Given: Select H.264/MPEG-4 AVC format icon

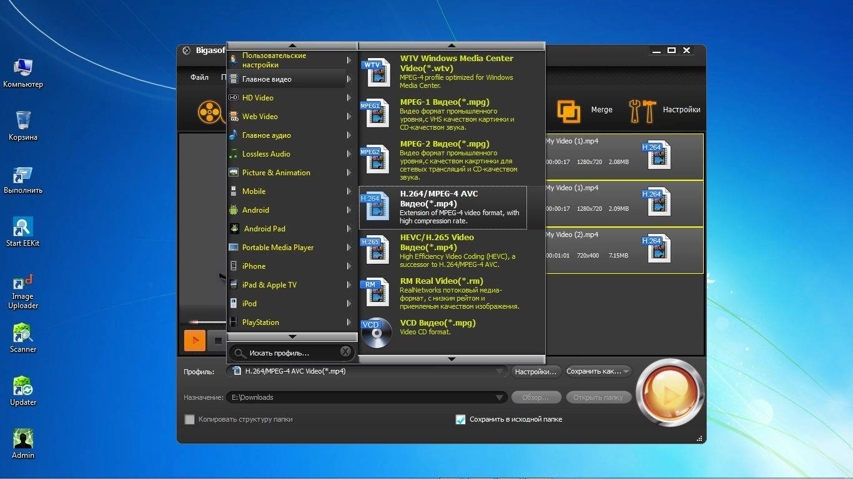Looking at the screenshot, I should pyautogui.click(x=376, y=206).
